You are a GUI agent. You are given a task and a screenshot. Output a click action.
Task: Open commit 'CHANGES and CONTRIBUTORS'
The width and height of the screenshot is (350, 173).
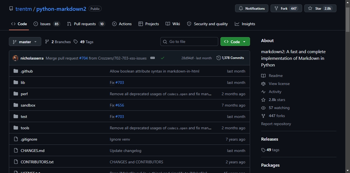pos(137,162)
